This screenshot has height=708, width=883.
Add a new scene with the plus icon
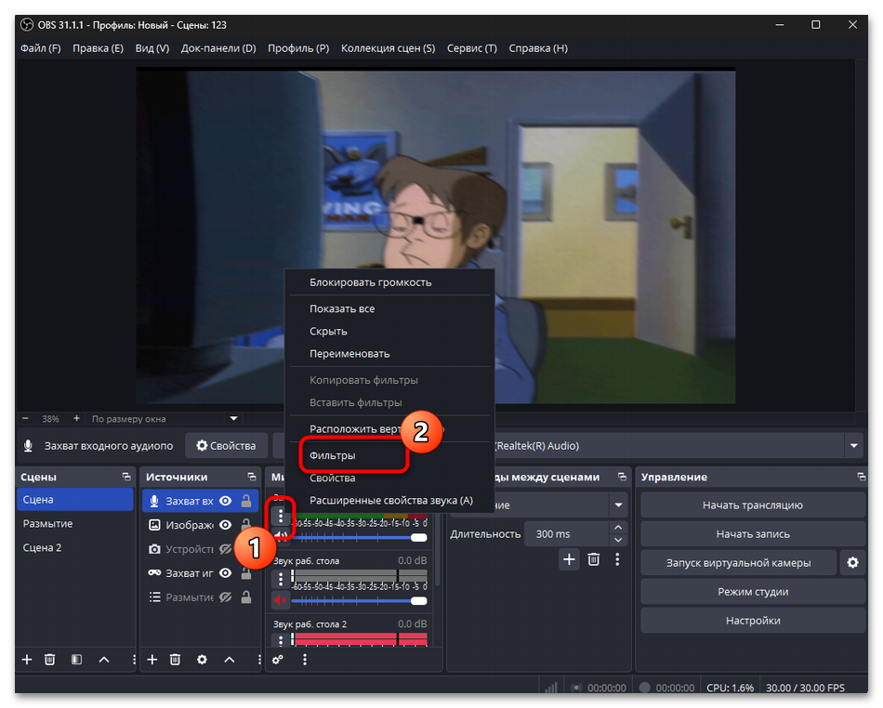[x=26, y=659]
